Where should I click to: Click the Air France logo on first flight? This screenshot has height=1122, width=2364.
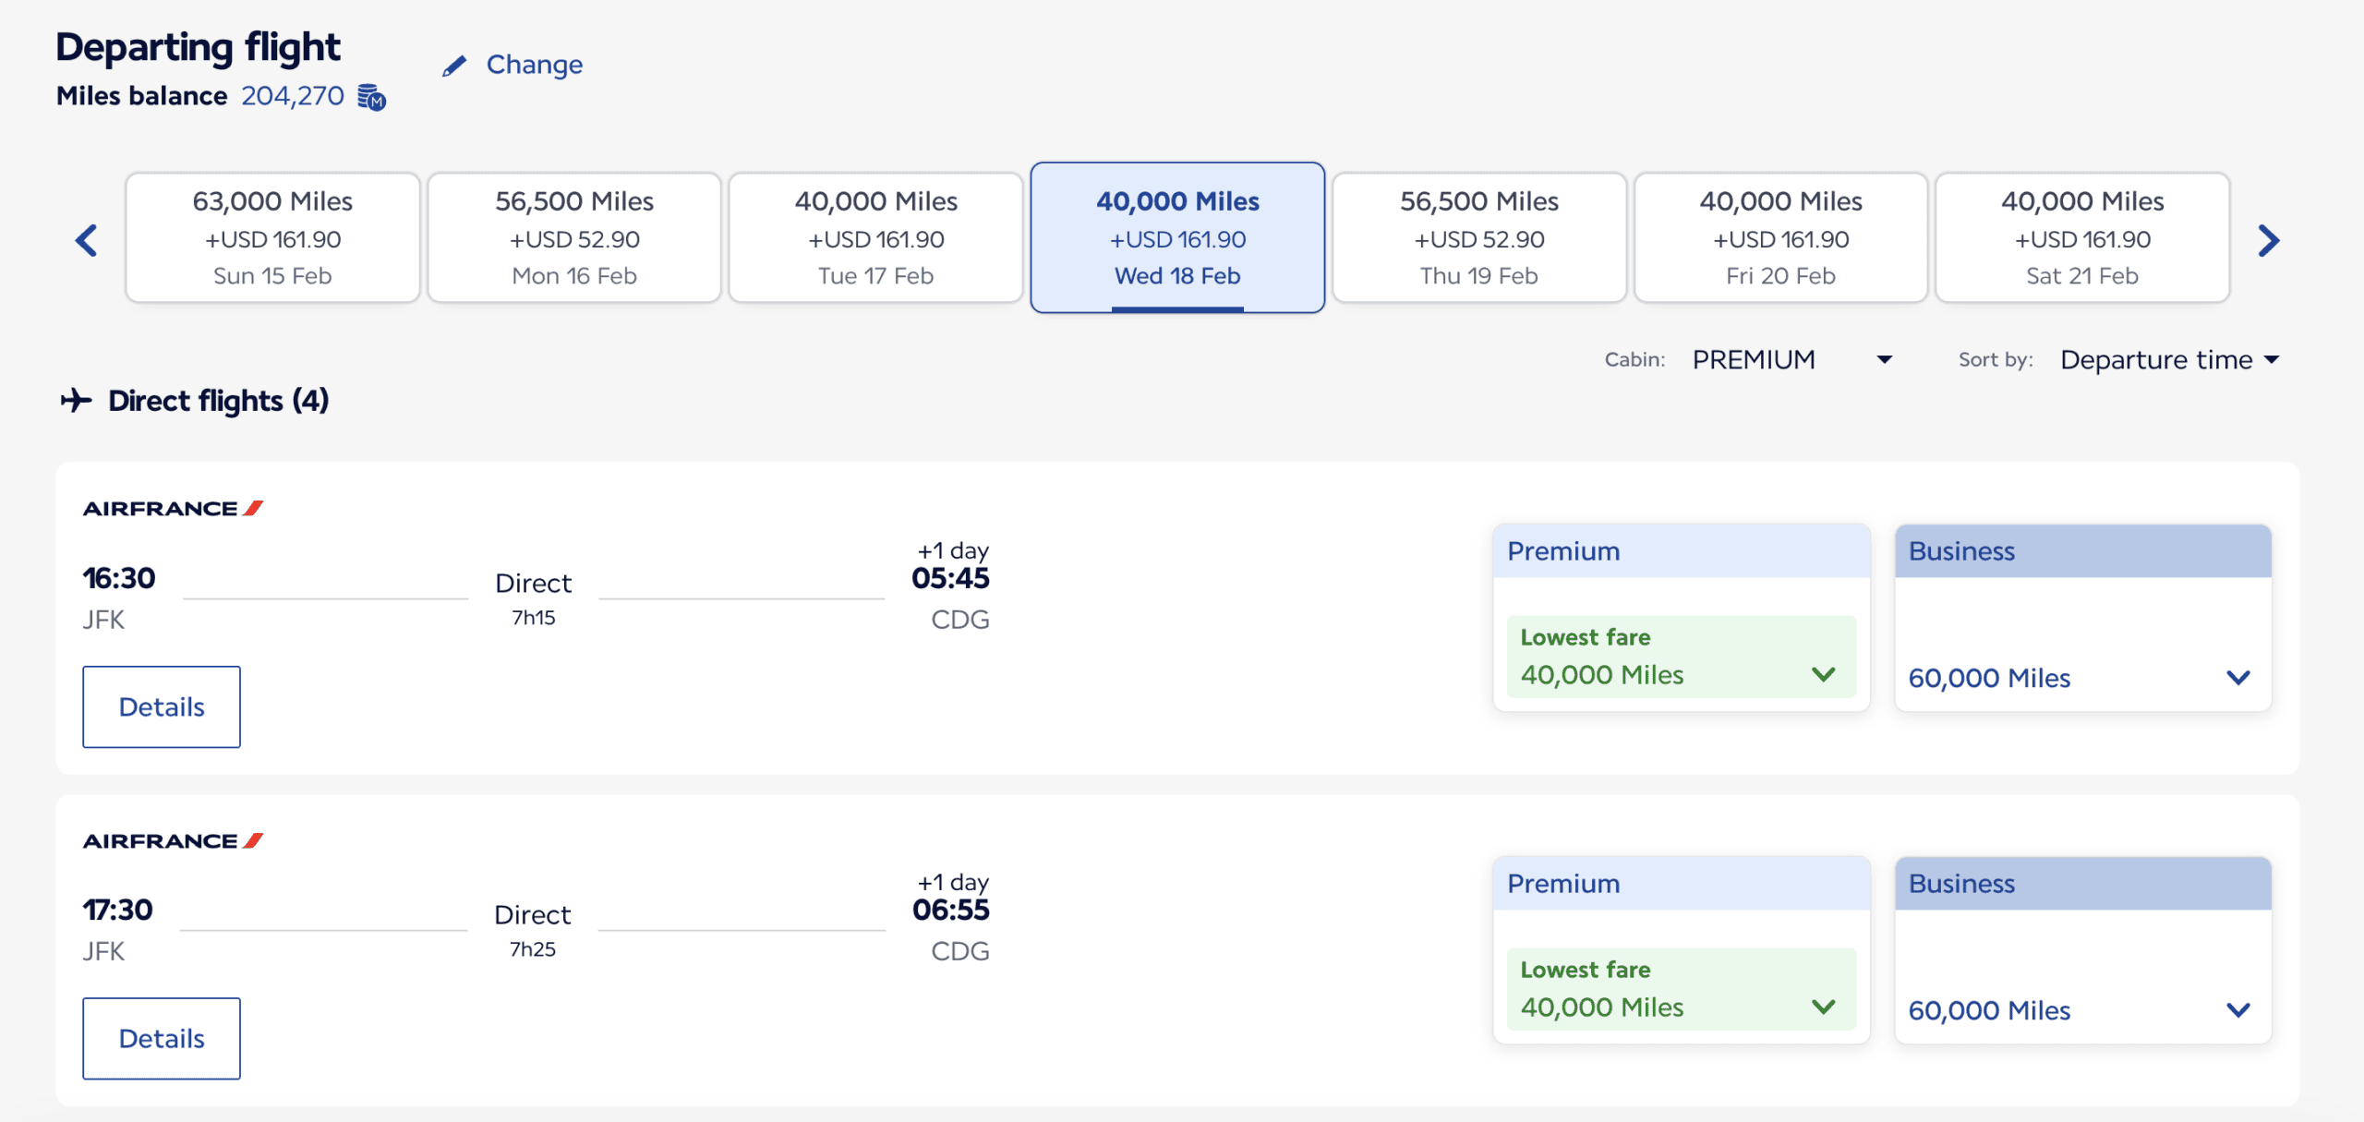tap(172, 507)
